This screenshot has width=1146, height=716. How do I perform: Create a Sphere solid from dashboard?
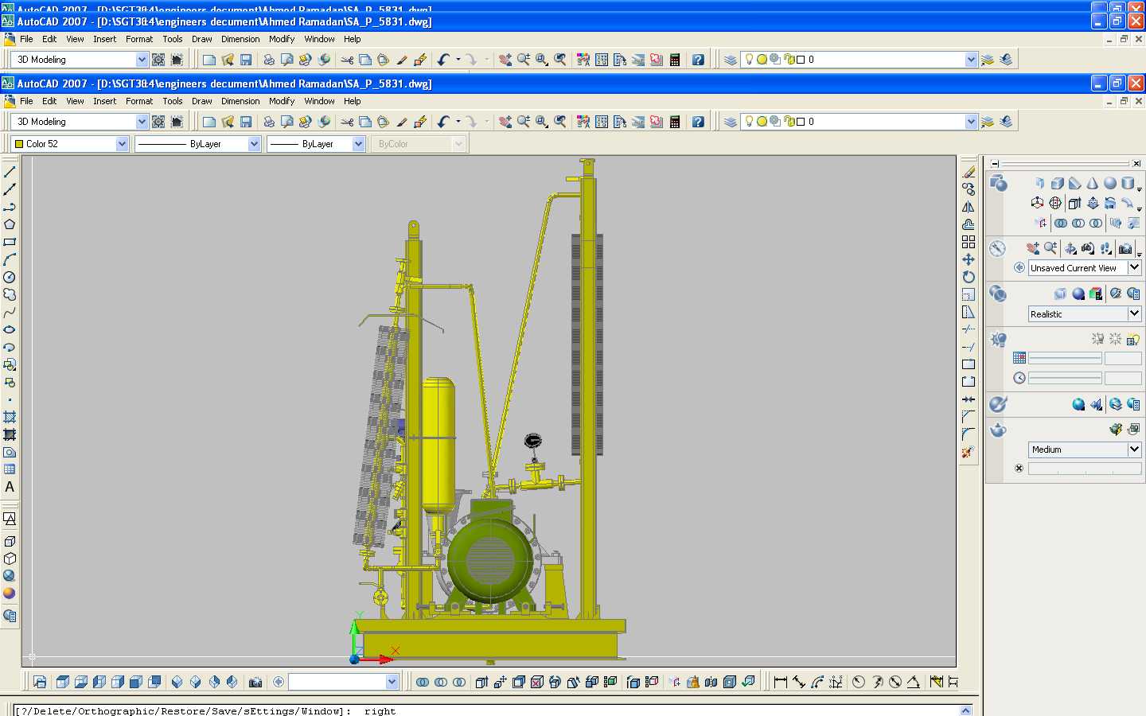(x=1110, y=183)
